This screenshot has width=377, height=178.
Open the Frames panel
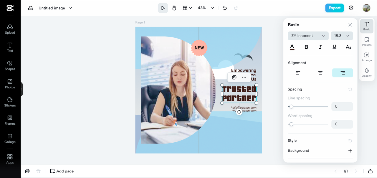10,120
